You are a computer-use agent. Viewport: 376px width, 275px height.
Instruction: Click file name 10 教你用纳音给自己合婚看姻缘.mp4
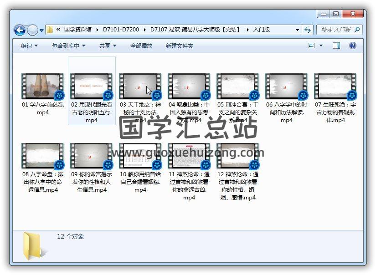coord(140,182)
